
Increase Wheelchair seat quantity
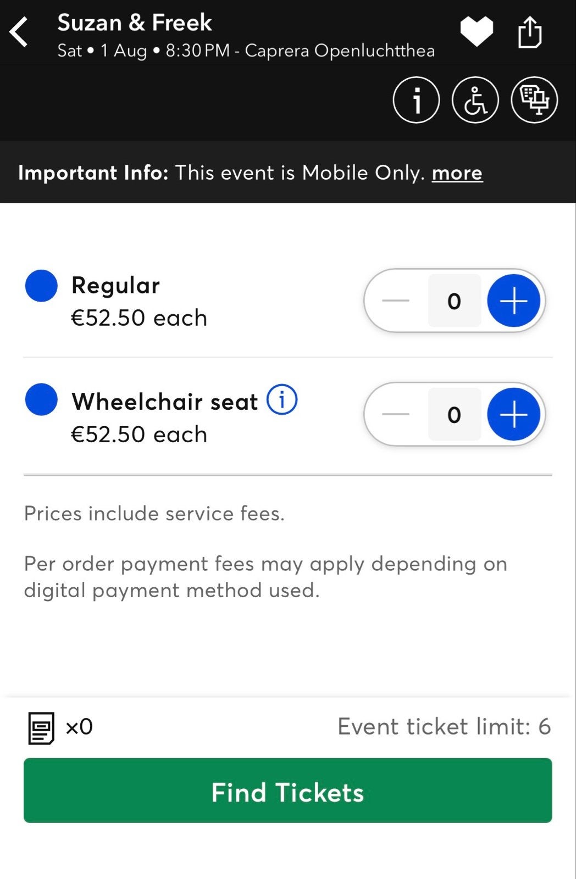coord(514,414)
